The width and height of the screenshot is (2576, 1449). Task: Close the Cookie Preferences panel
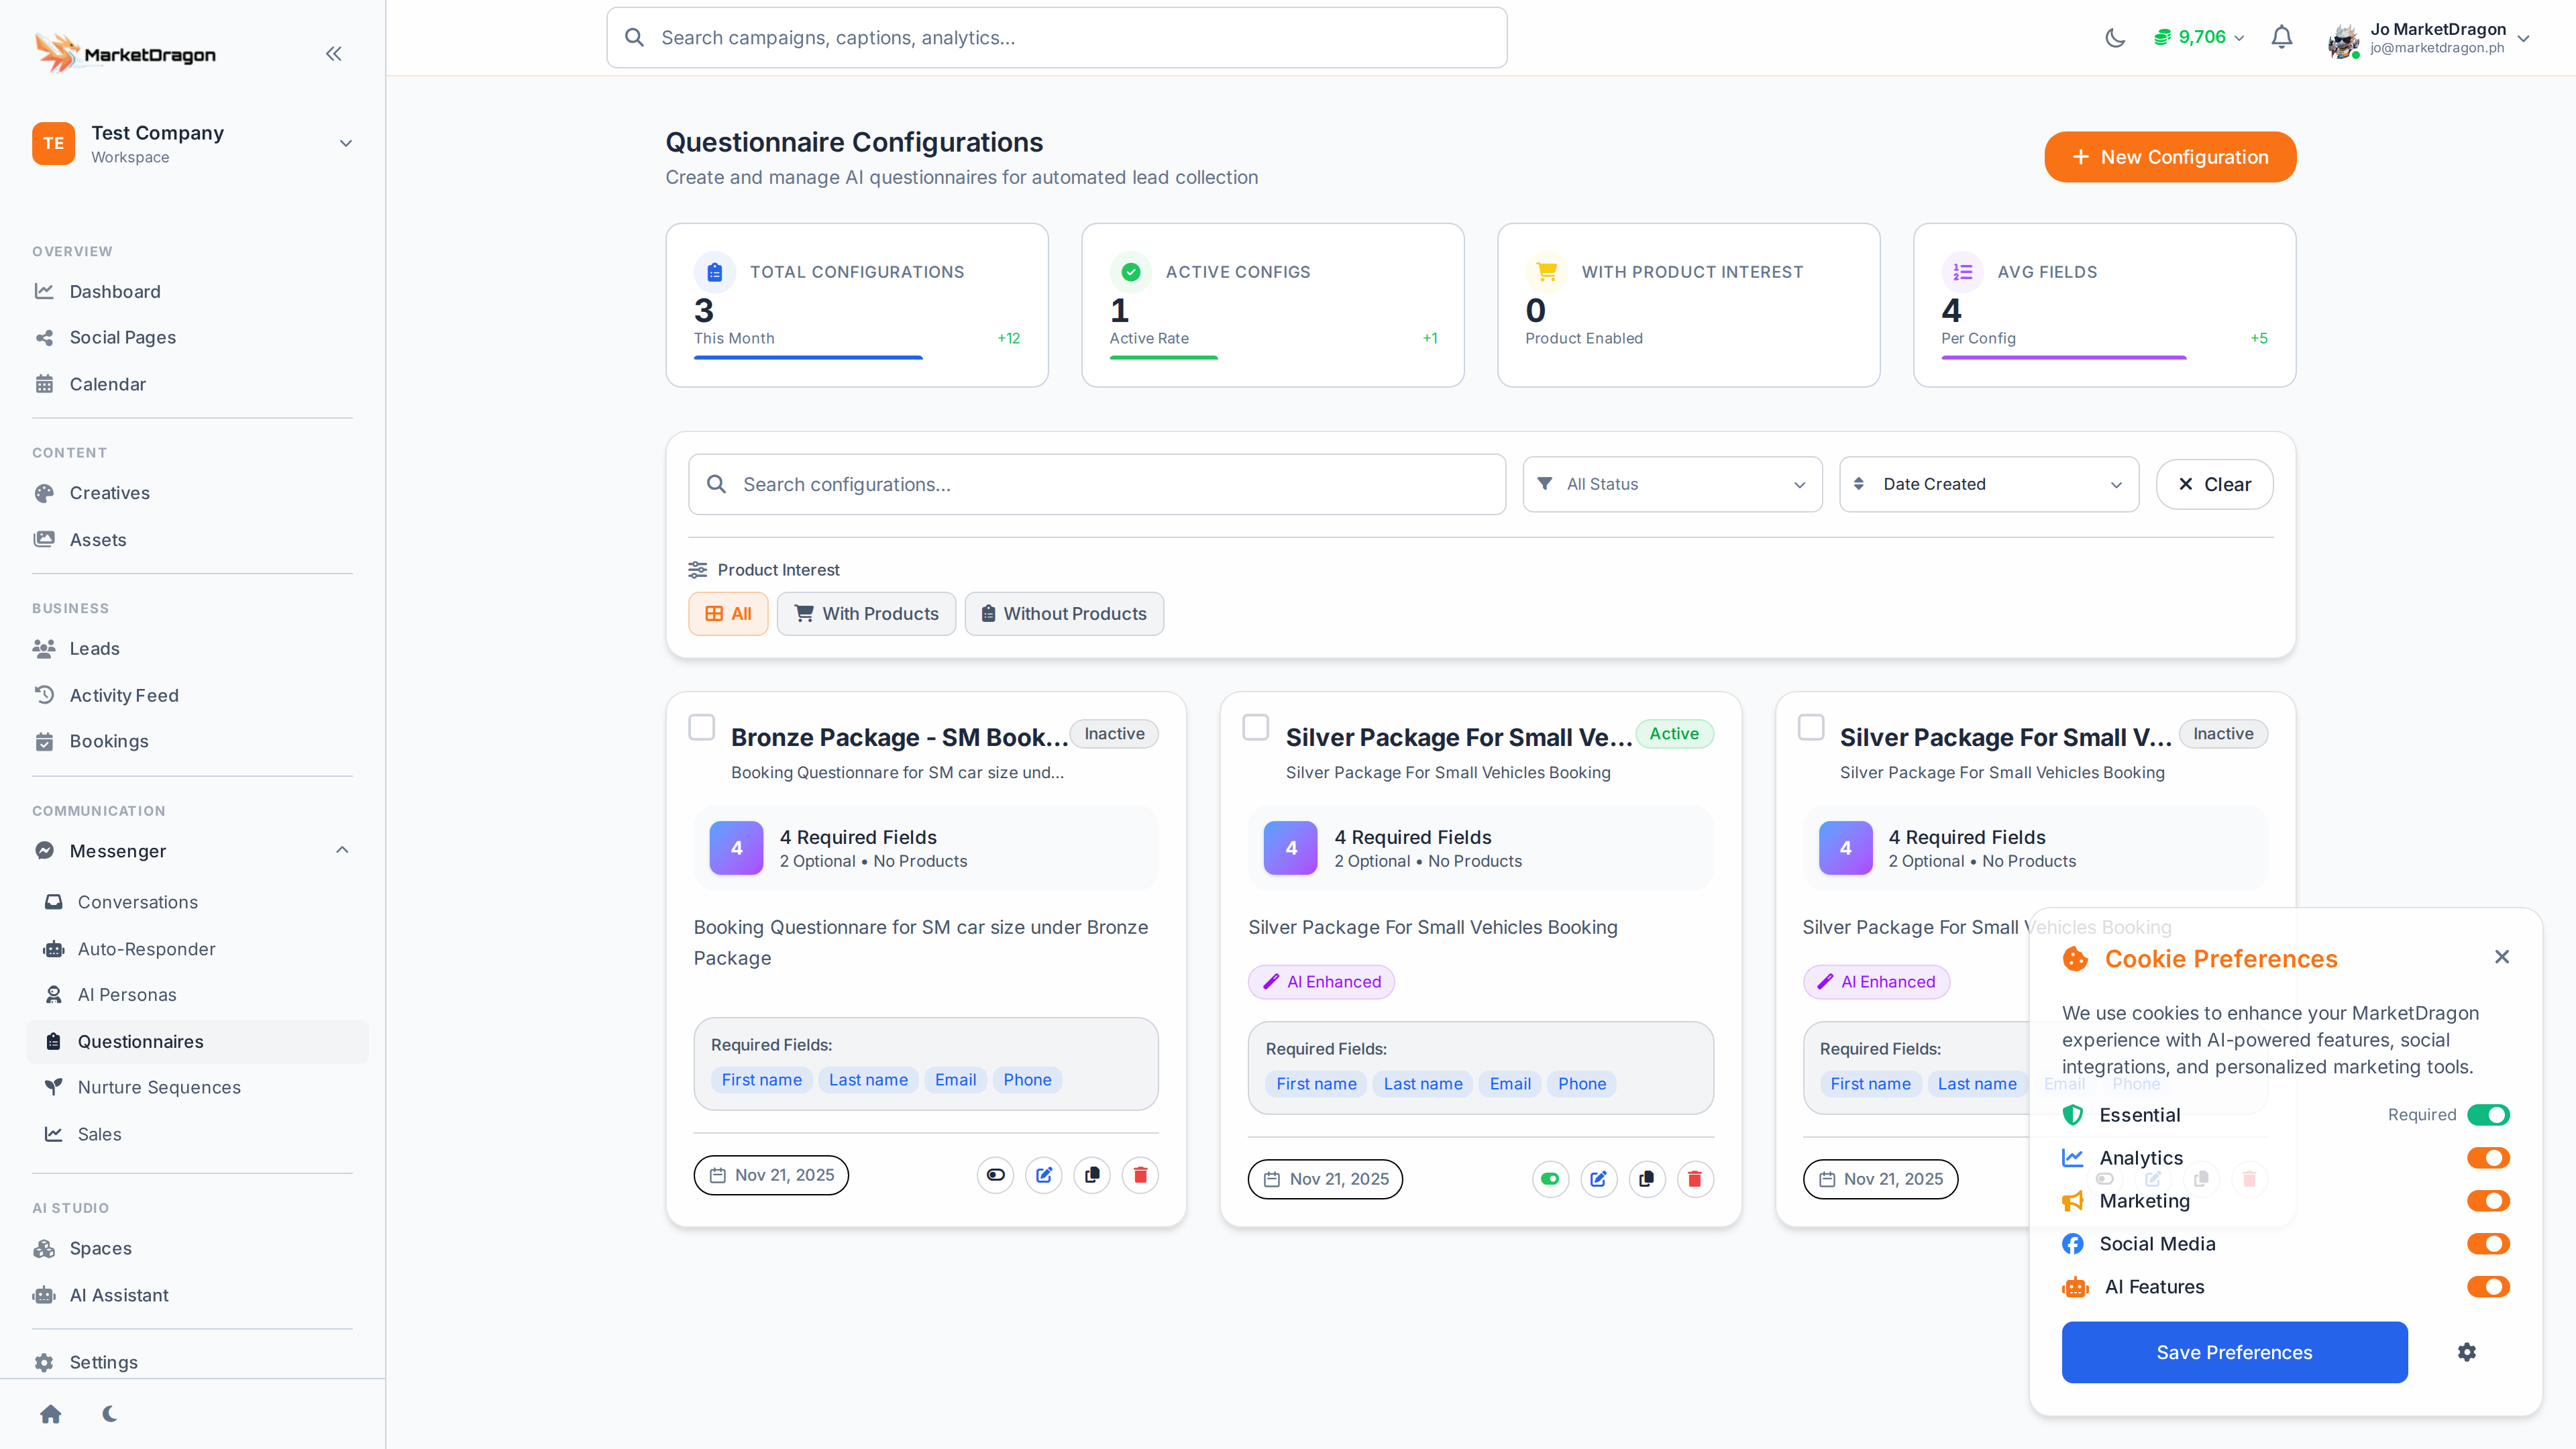tap(2502, 957)
